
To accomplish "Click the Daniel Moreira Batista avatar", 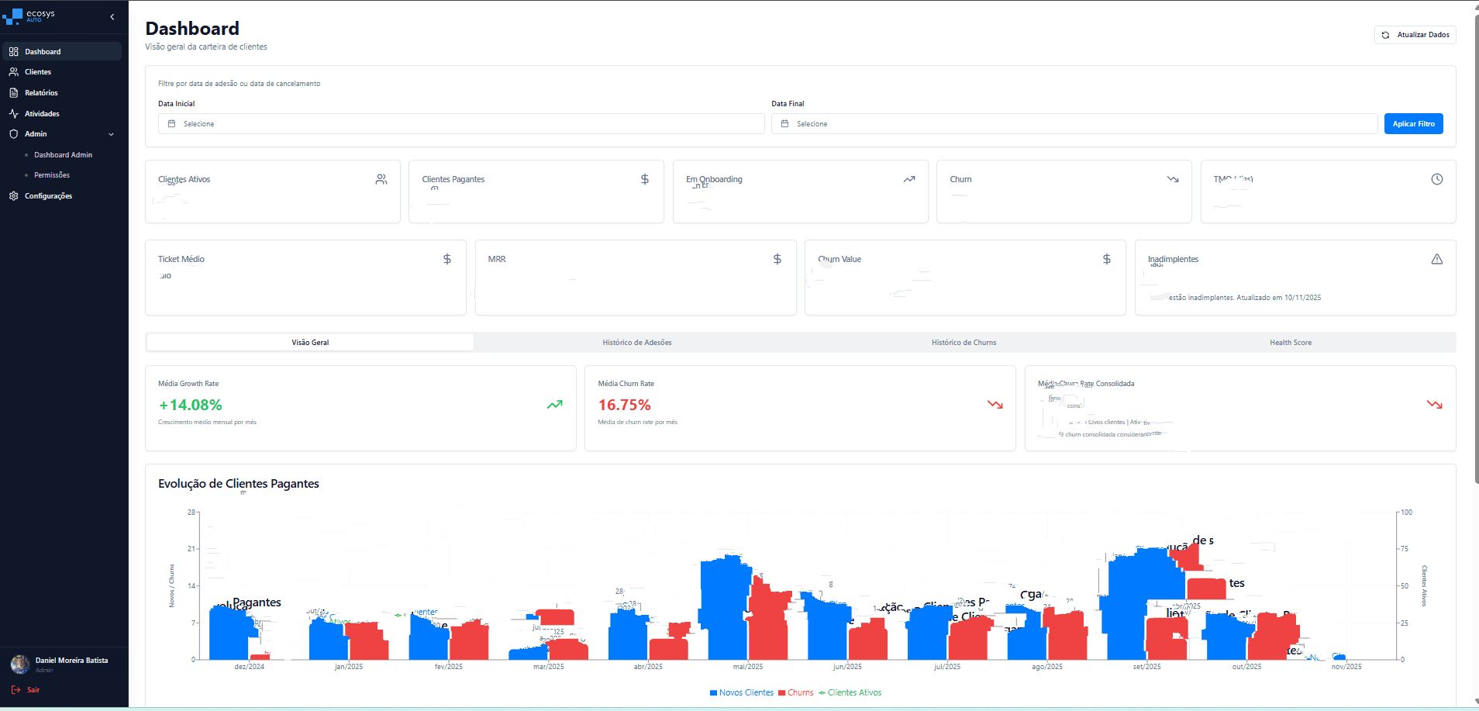I will pos(20,664).
